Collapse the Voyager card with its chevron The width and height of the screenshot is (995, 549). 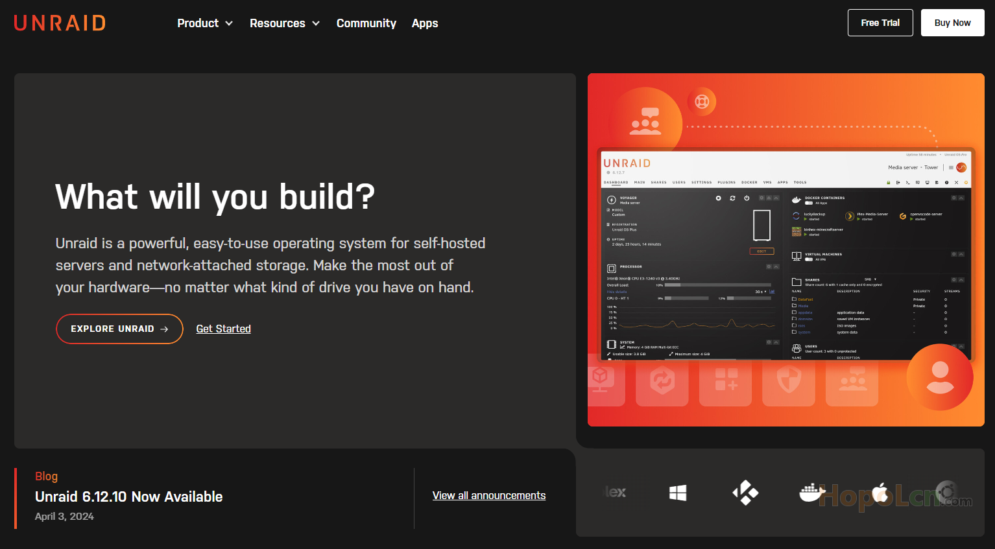[776, 198]
